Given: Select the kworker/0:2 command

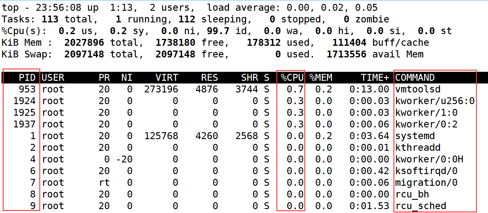Looking at the screenshot, I should coord(426,124).
